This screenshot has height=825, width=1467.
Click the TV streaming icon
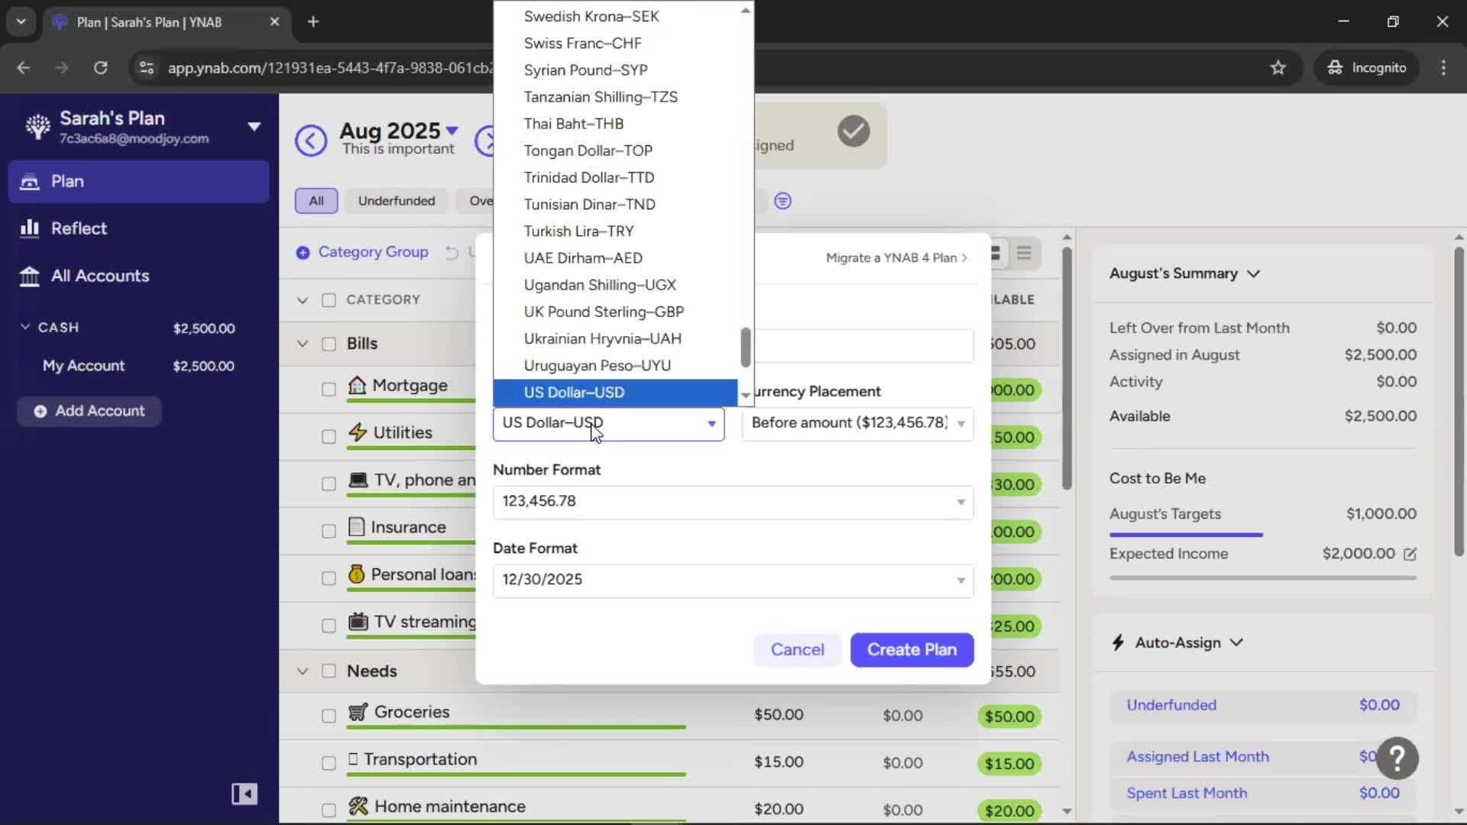click(x=358, y=622)
